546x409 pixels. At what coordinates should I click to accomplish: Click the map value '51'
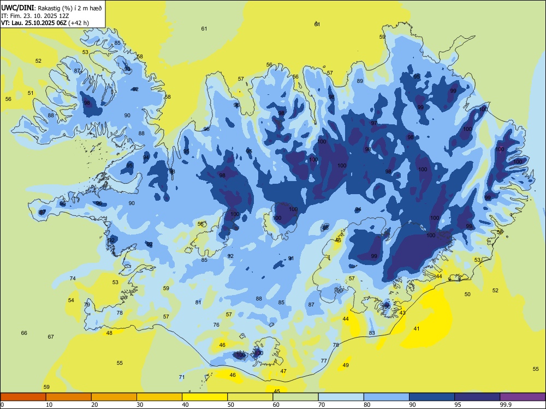click(31, 93)
